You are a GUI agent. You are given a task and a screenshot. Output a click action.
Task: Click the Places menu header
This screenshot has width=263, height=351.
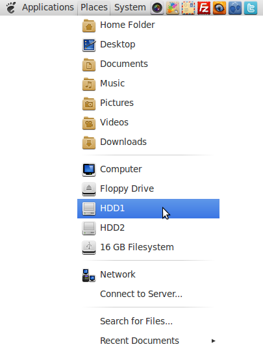(x=94, y=7)
